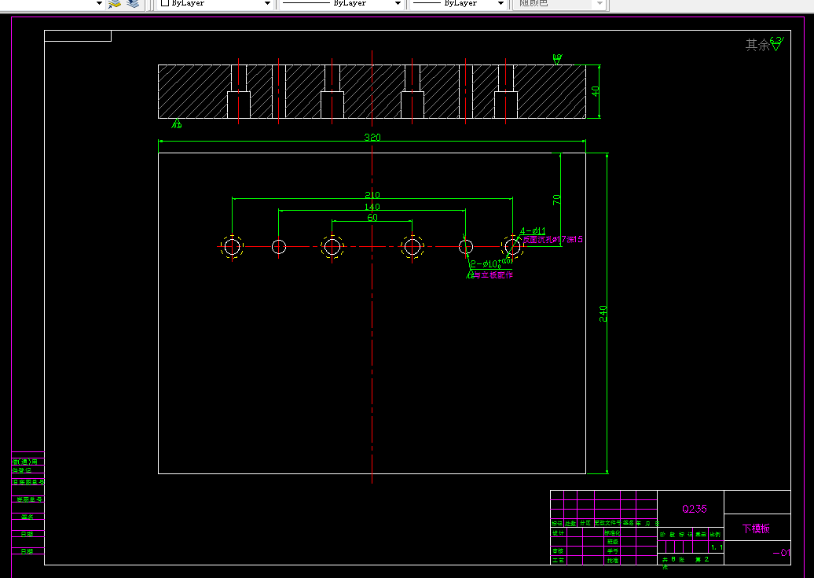
Task: Select the 借(通)用 side label
Action: [x=25, y=462]
